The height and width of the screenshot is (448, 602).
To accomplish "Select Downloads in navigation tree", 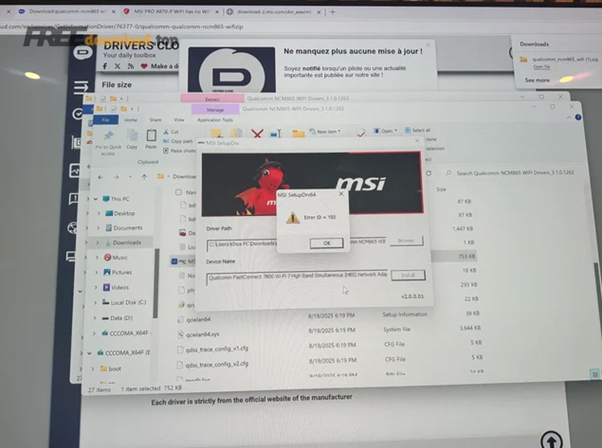I will [123, 243].
